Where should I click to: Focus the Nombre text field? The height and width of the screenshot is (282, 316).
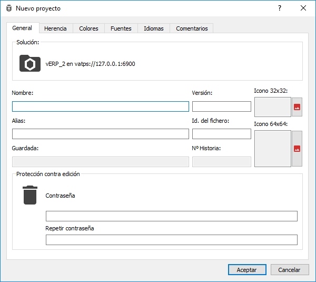100,106
